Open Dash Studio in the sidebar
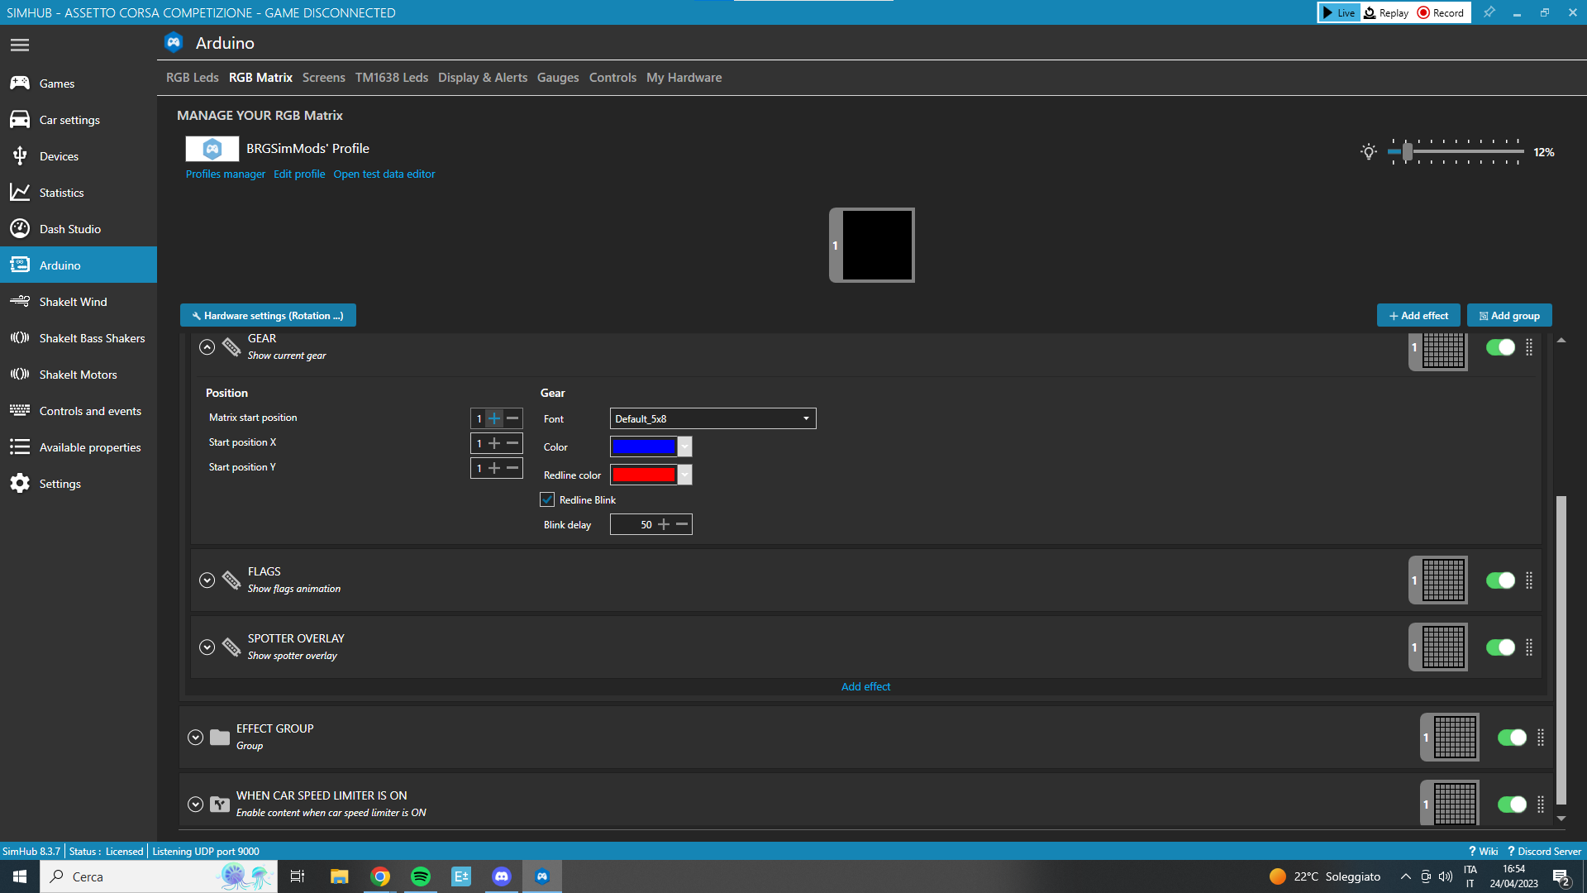The image size is (1587, 893). click(x=79, y=229)
